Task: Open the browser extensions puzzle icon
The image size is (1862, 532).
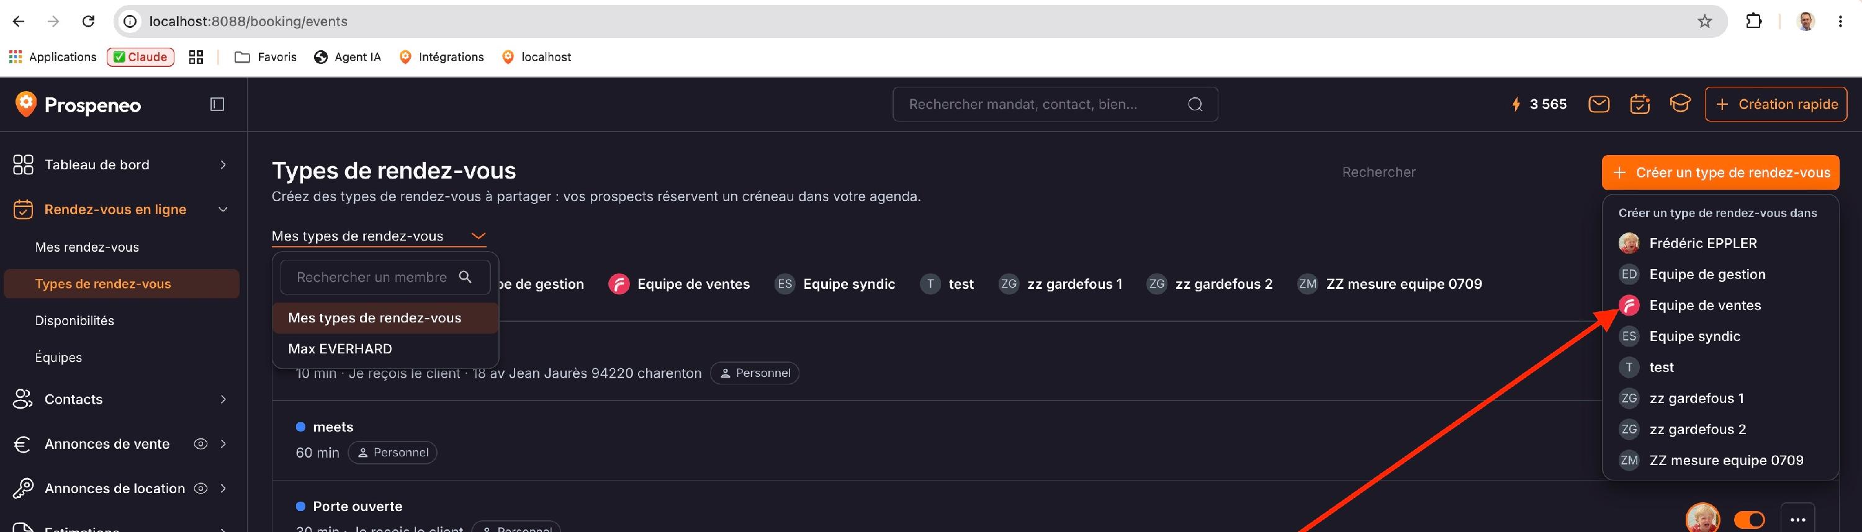Action: pos(1753,22)
